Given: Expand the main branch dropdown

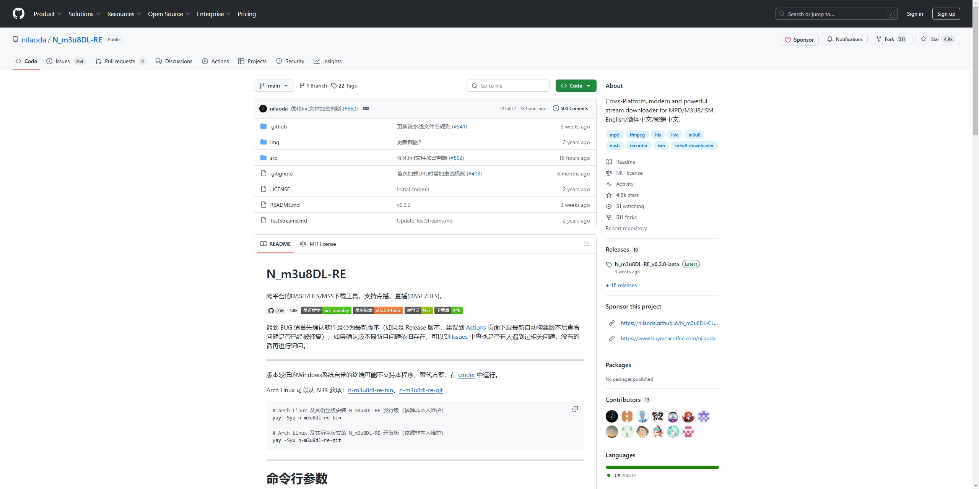Looking at the screenshot, I should point(273,86).
